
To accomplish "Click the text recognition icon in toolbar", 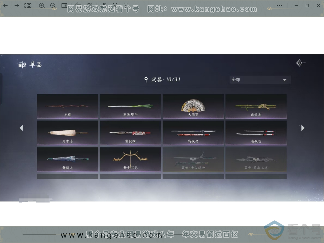I will [115, 5].
